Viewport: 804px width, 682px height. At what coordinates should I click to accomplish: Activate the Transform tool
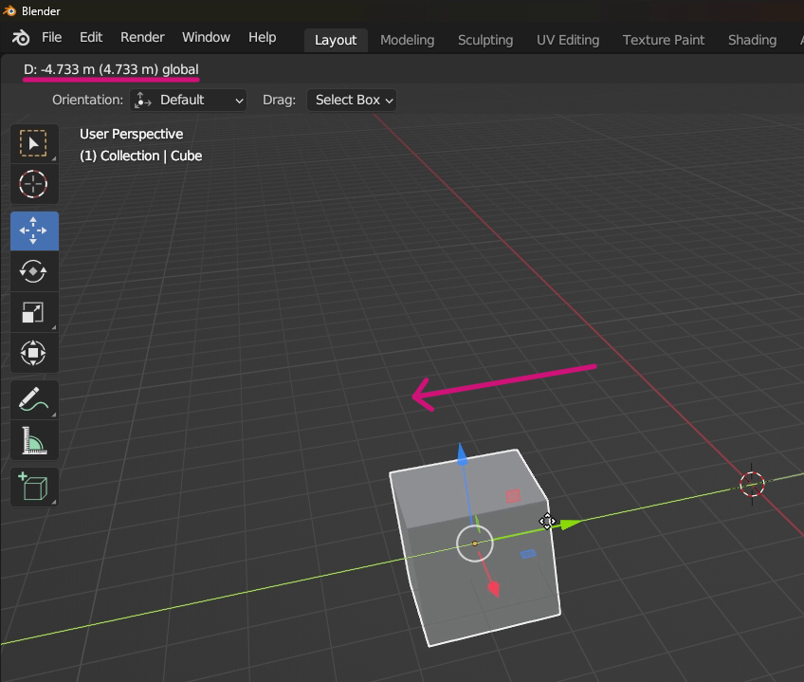[x=34, y=353]
